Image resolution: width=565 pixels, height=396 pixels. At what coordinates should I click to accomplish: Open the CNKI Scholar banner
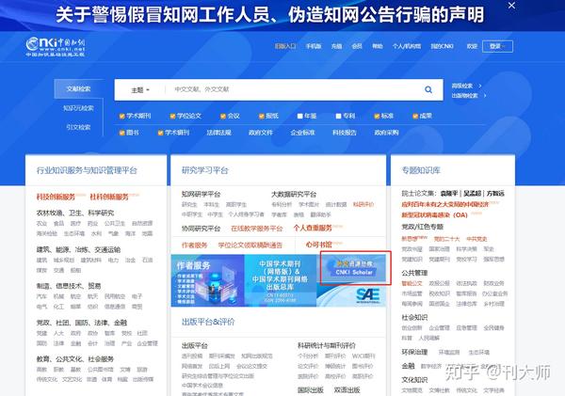point(353,268)
